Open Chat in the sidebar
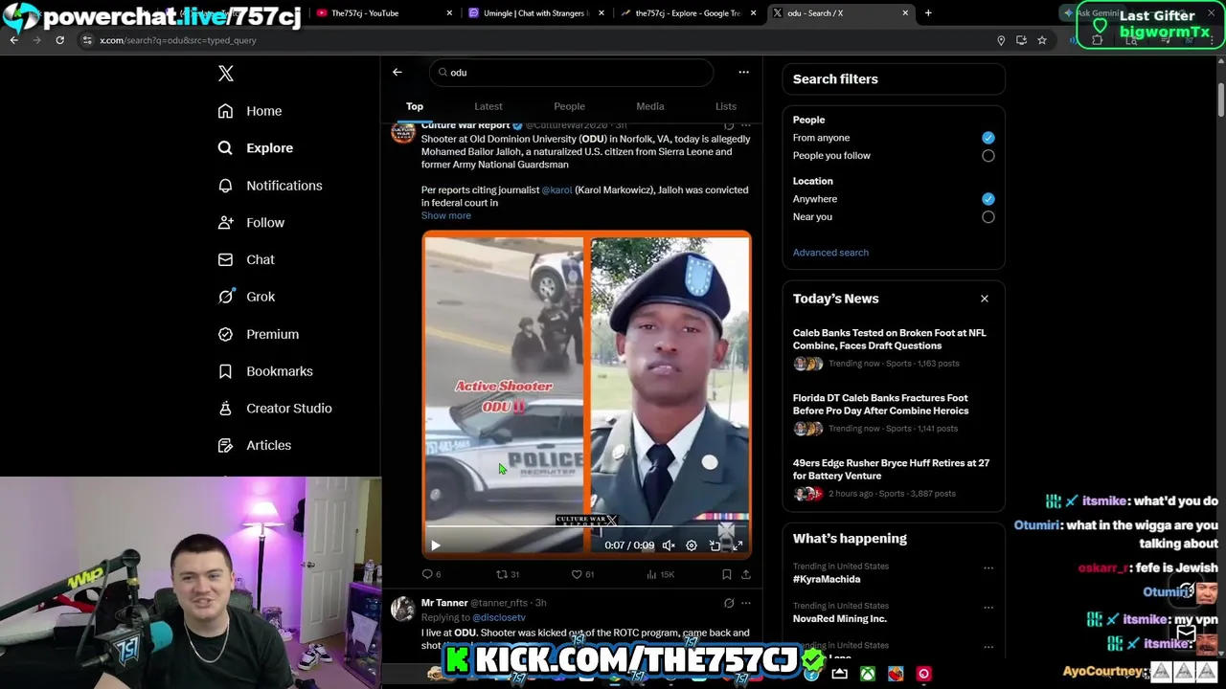1226x689 pixels. click(x=246, y=259)
